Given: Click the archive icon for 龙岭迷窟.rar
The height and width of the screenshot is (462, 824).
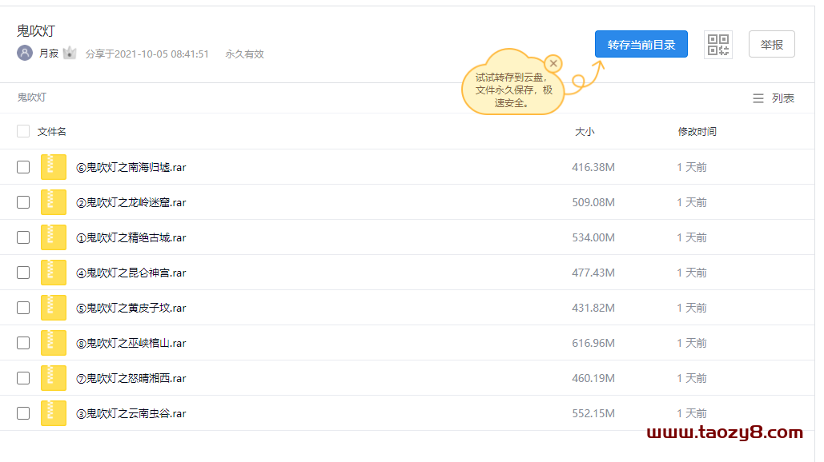Looking at the screenshot, I should tap(54, 202).
